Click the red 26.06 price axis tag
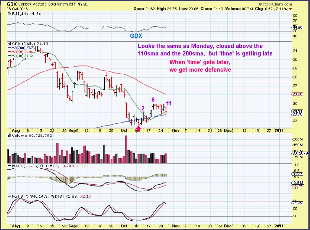Image resolution: width=310 pixels, height=230 pixels. [297, 94]
